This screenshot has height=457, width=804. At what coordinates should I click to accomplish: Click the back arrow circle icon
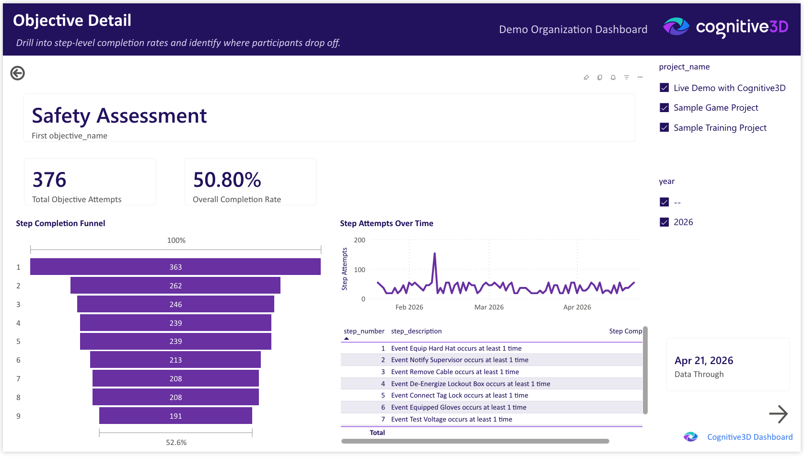coord(18,73)
